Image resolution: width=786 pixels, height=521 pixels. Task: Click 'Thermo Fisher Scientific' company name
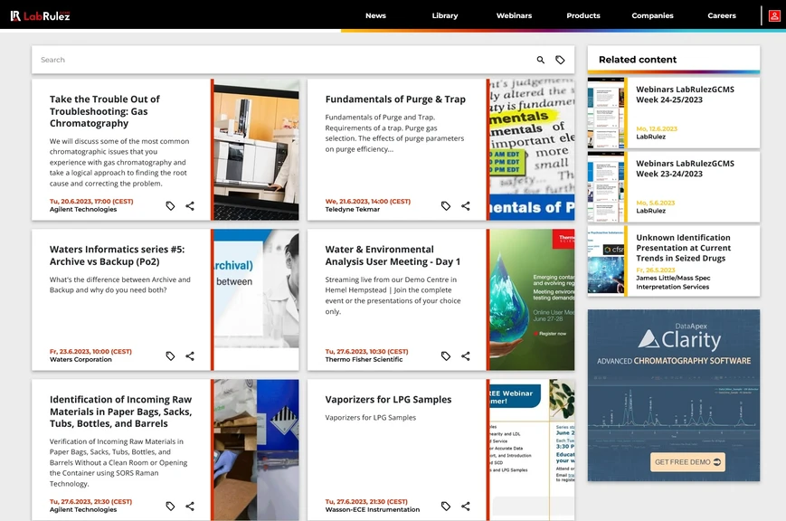(364, 359)
